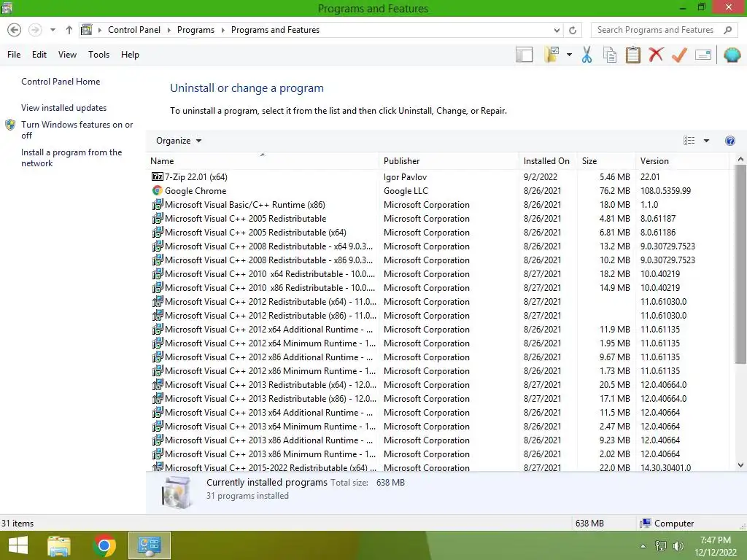The height and width of the screenshot is (560, 747).
Task: Click the Control Panel taskbar button
Action: tap(149, 545)
